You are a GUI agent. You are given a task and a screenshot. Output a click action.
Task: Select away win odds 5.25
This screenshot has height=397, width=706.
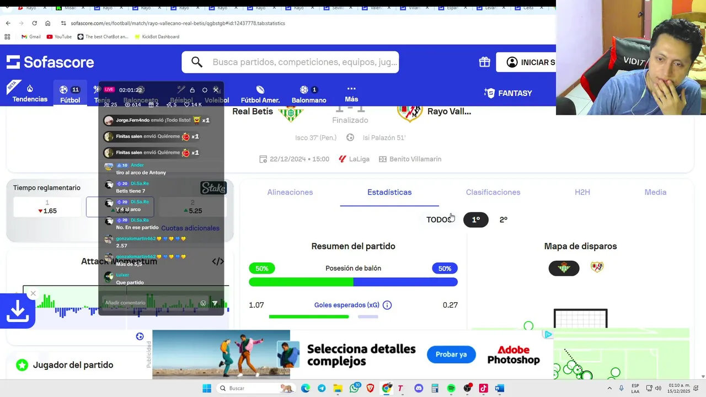pos(192,207)
